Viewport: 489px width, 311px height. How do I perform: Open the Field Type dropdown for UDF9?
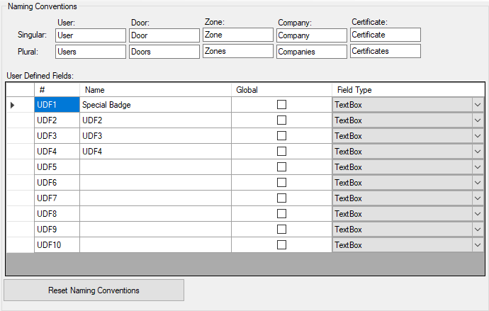[478, 230]
